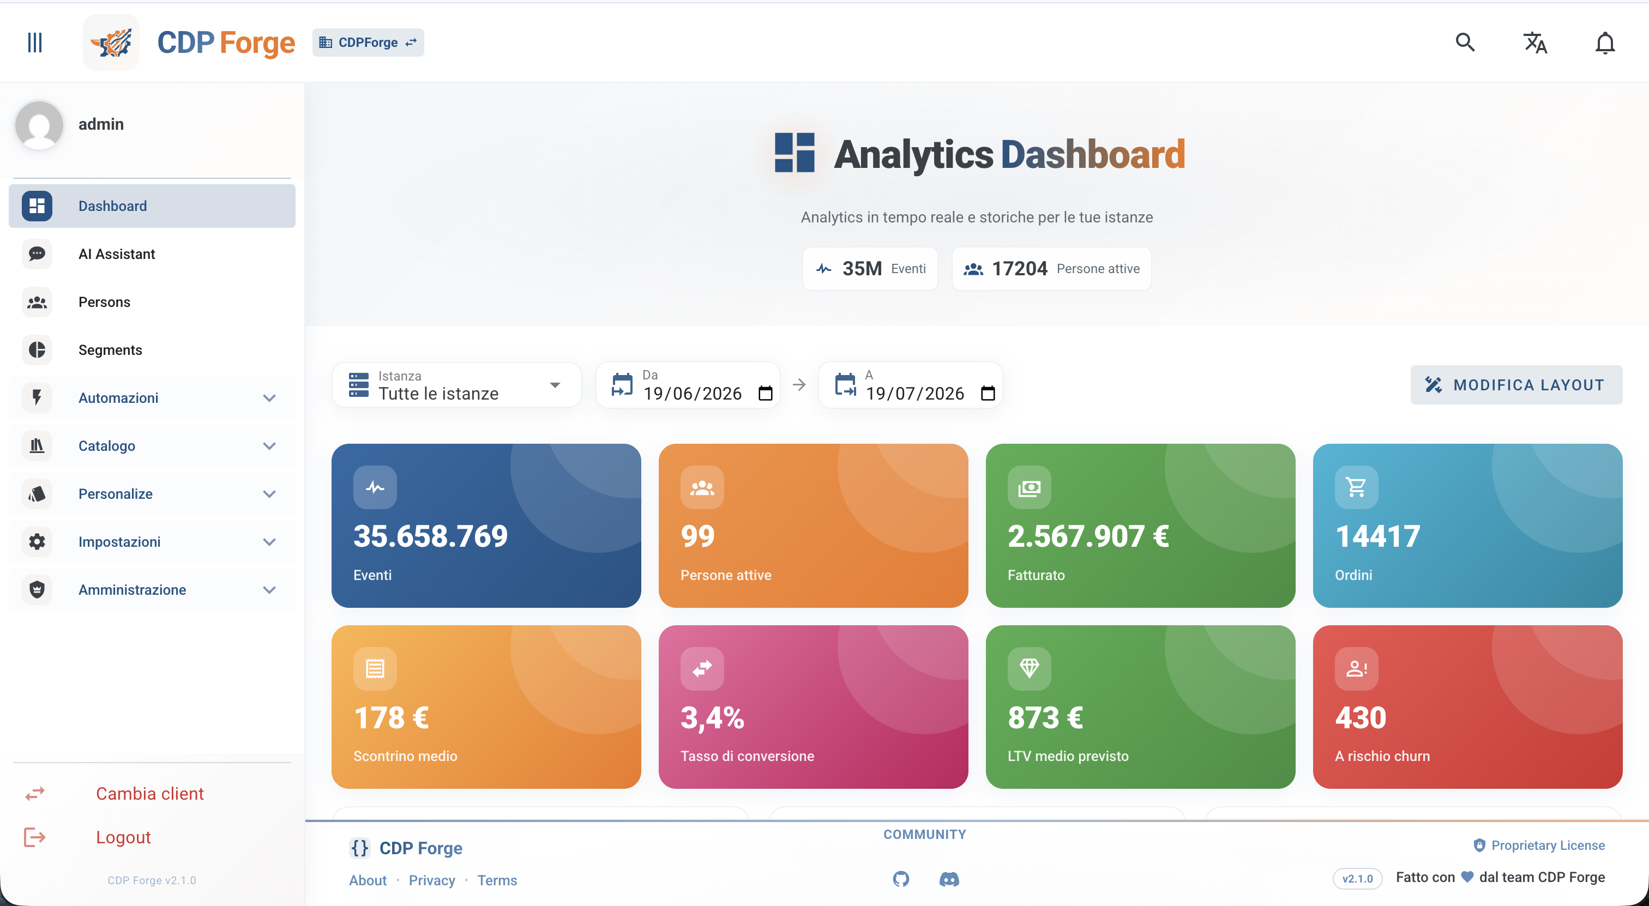
Task: Click the Cambia client swap arrows icon
Action: (x=34, y=793)
